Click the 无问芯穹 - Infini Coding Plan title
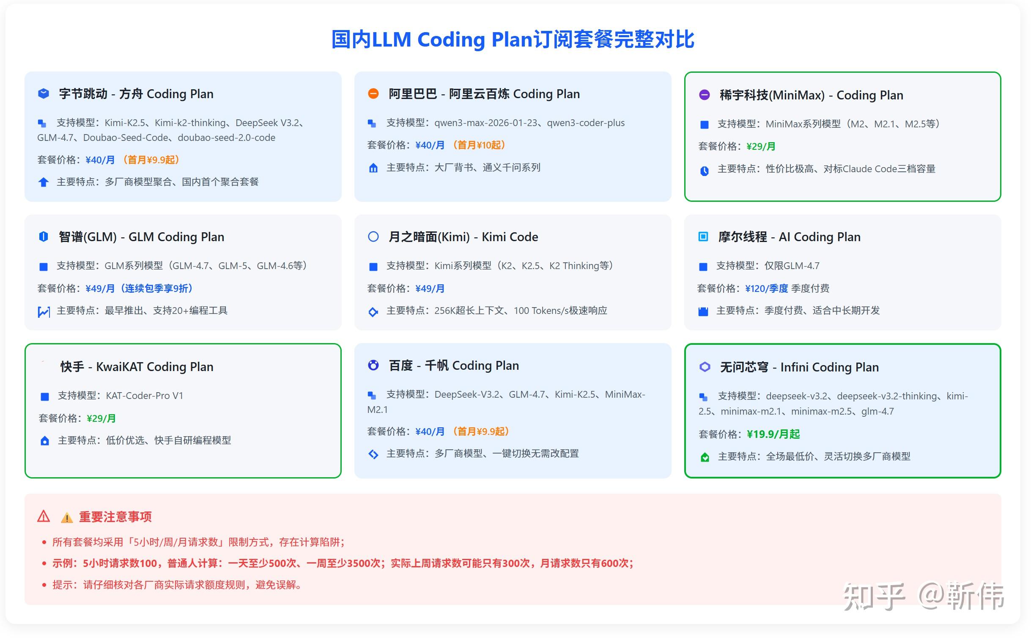 coord(800,367)
